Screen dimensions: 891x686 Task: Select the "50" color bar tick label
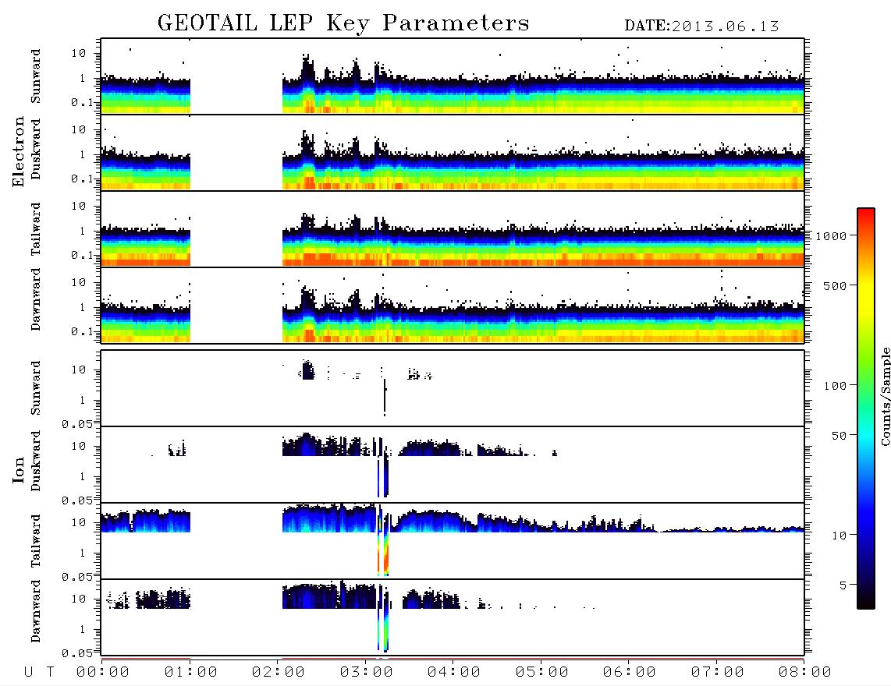(840, 436)
